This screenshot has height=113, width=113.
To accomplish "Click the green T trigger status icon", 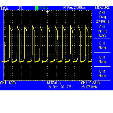I will [x=37, y=8].
